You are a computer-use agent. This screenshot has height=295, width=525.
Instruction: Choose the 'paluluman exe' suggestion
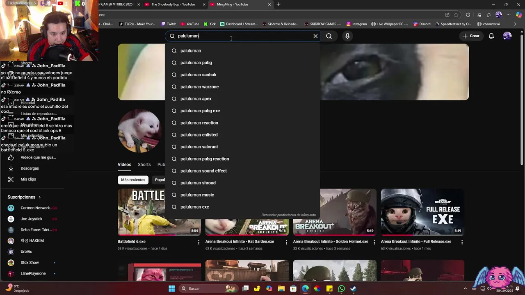coord(242,207)
